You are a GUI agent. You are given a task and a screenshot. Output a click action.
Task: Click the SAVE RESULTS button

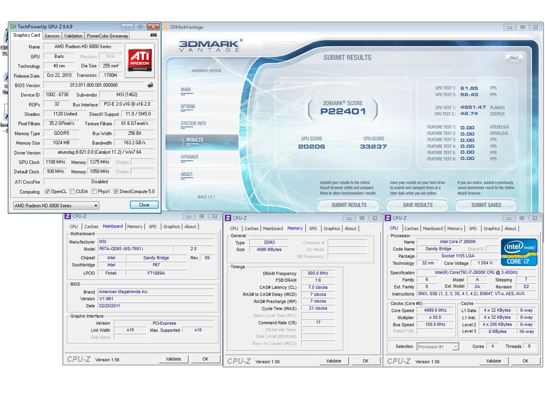417,205
